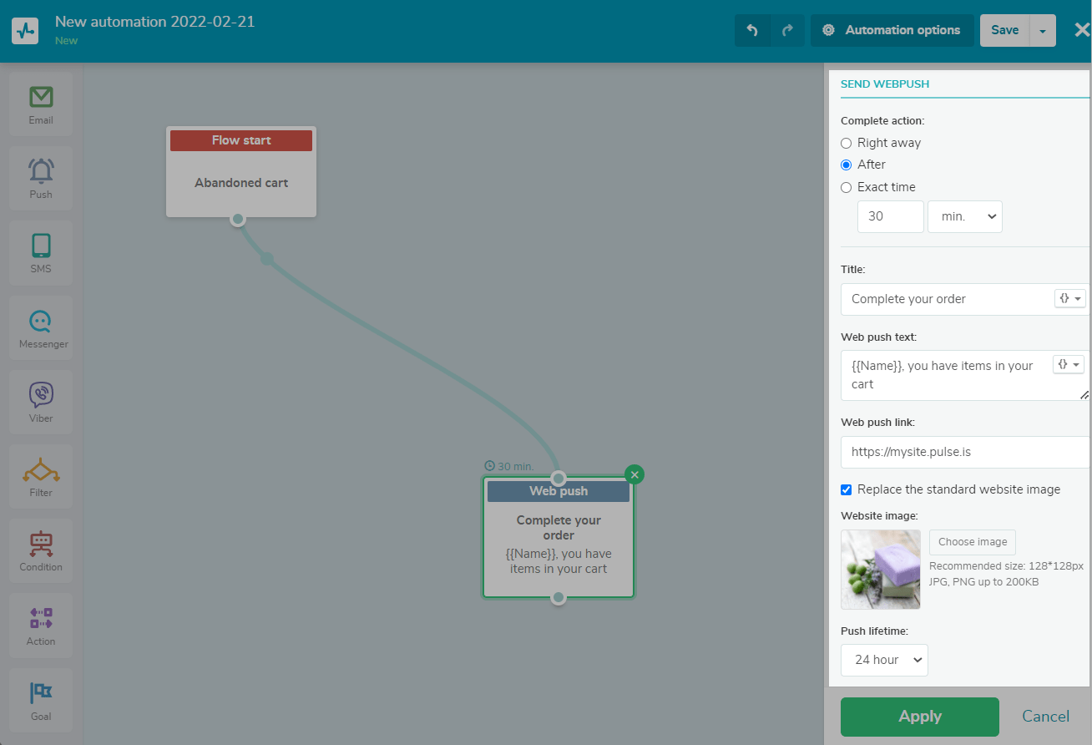Screen dimensions: 1092x745
Task: Click the Web push link input field
Action: 963,452
